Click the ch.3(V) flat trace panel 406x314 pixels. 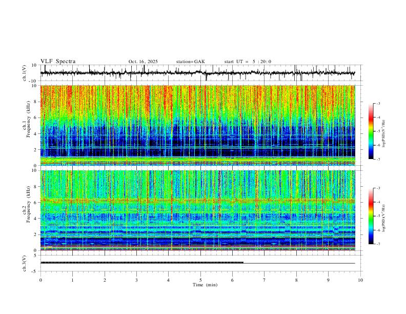pos(201,263)
